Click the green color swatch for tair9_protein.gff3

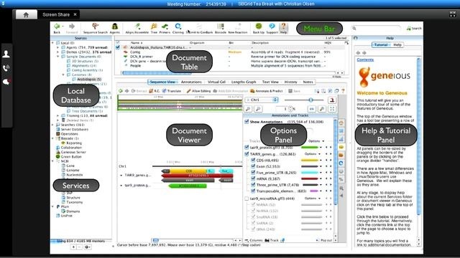[x=310, y=148]
